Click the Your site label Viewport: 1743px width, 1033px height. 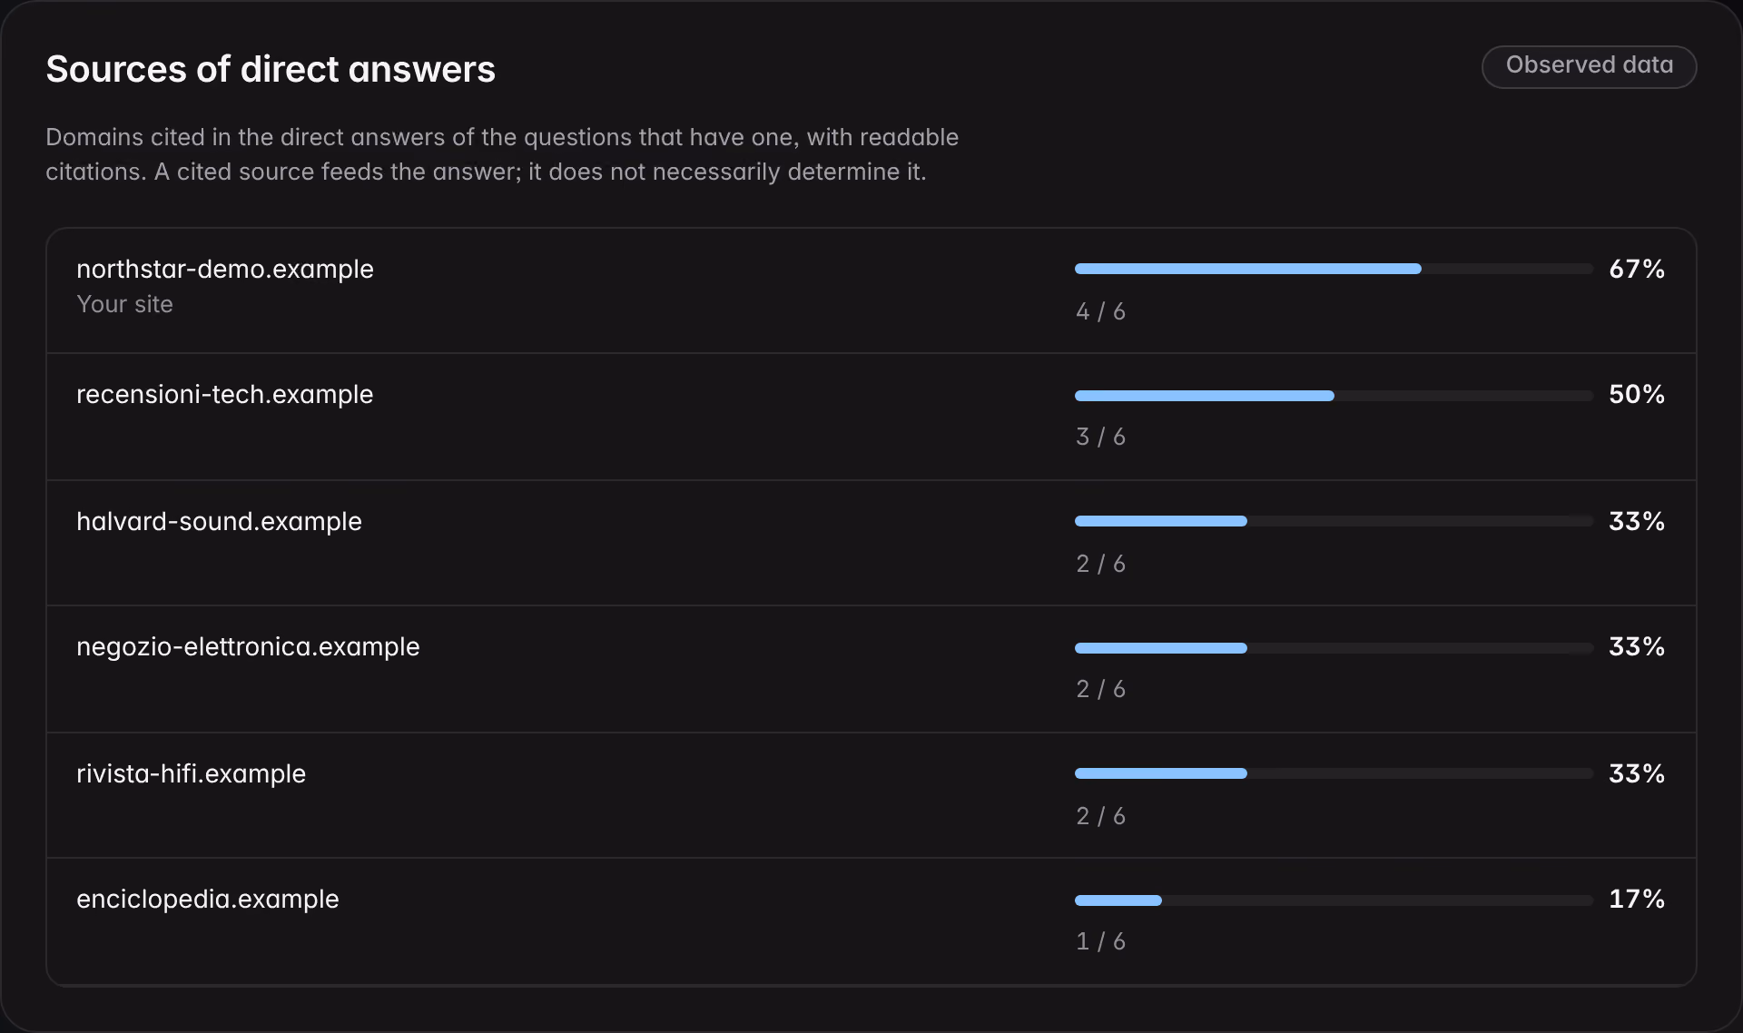coord(124,304)
